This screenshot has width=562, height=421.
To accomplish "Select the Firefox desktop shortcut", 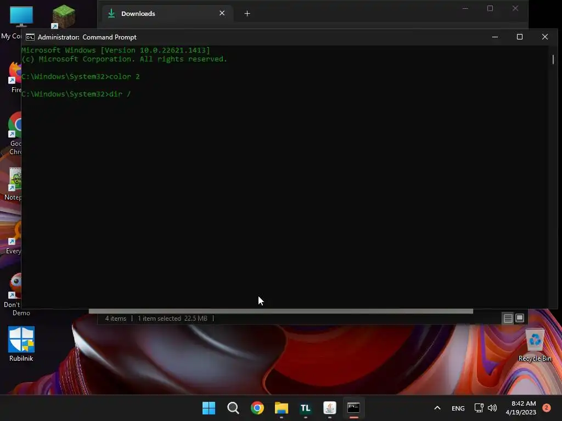I will pos(14,77).
